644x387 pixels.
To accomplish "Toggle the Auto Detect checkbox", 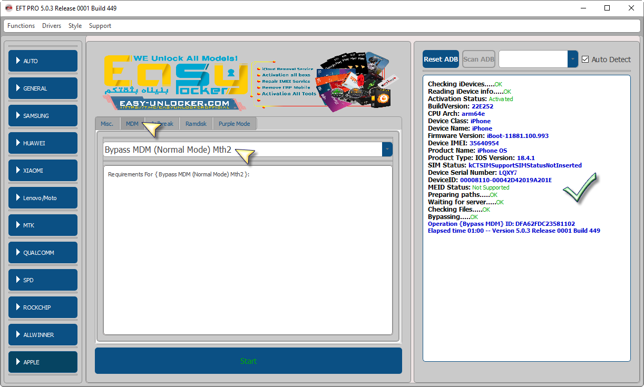I will pos(586,59).
